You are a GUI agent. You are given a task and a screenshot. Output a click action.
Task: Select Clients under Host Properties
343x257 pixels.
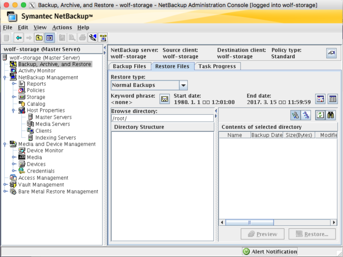43,131
